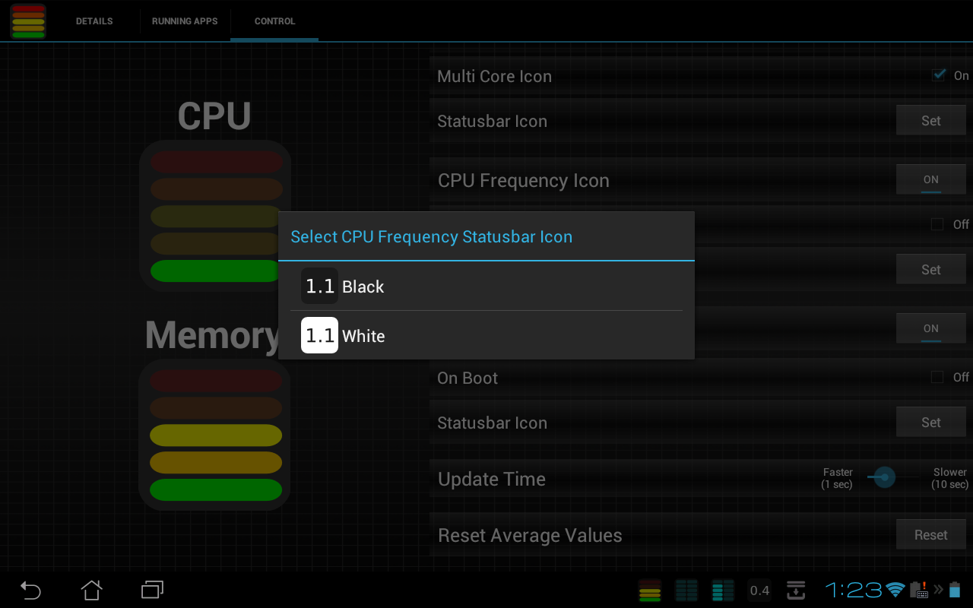Expand the system tray chevron arrows
This screenshot has width=973, height=608.
[x=937, y=590]
